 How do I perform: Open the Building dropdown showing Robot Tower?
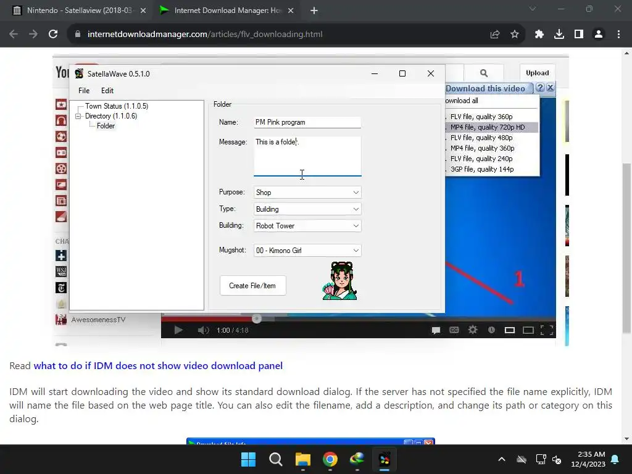coord(307,226)
